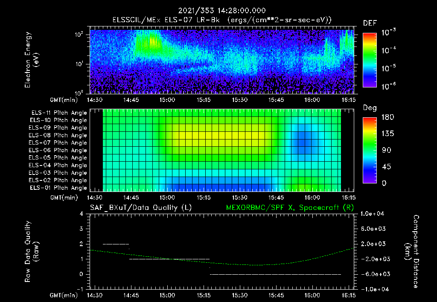Click the 15:45 tick under the spectrogram panel
437x302 pixels.
click(x=276, y=100)
